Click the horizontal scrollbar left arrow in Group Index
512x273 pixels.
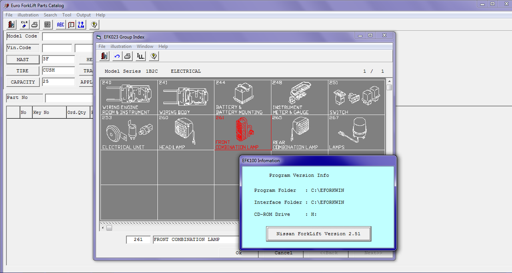click(x=103, y=228)
